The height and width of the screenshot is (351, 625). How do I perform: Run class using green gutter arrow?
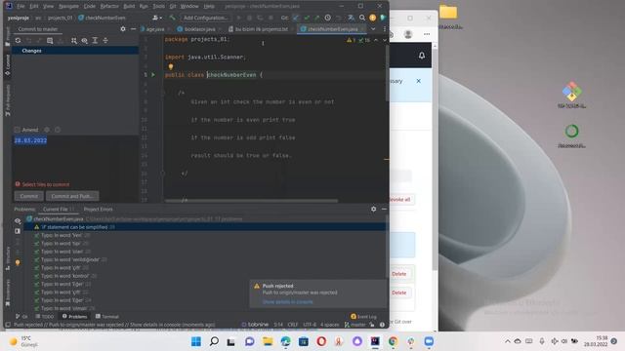point(153,75)
